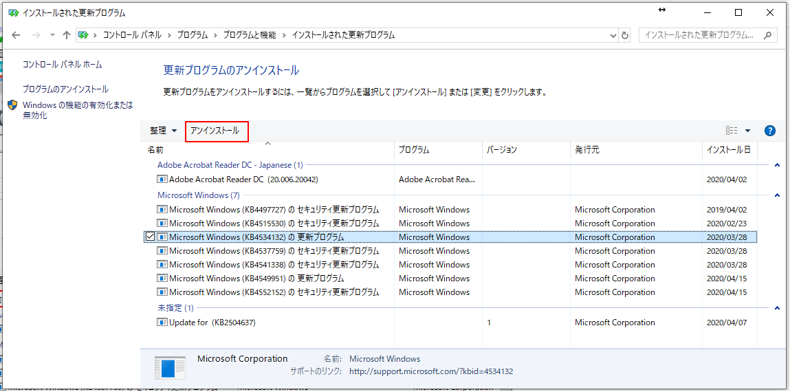Click icon of KB4515530 update
This screenshot has width=790, height=392.
162,224
